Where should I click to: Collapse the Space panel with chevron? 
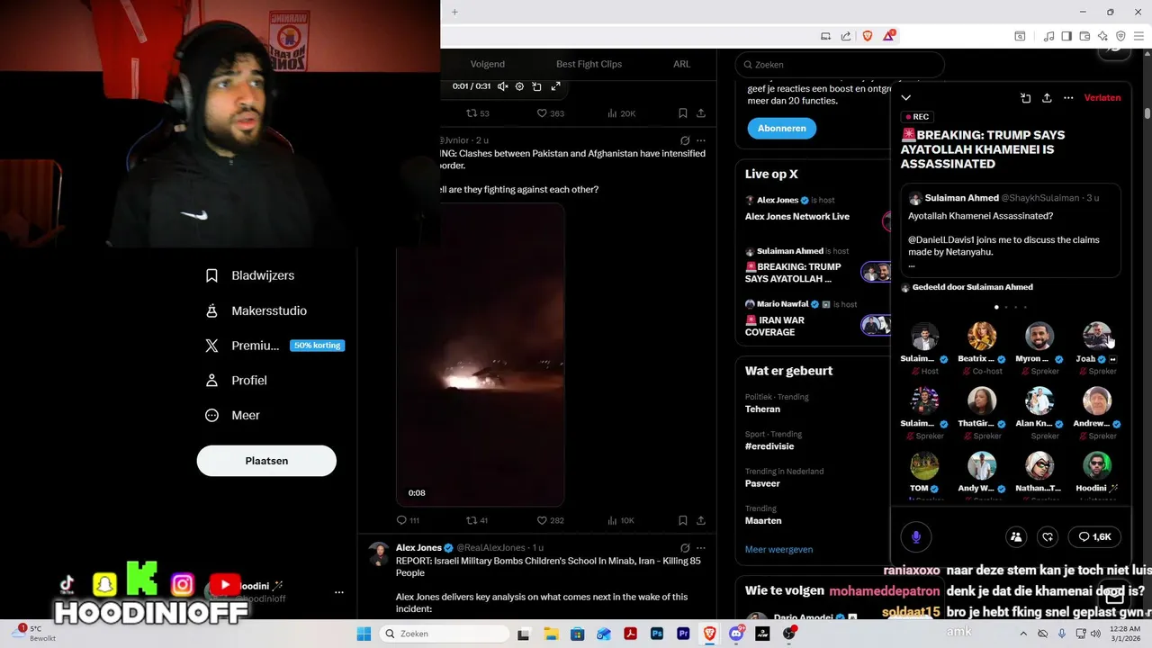(906, 98)
